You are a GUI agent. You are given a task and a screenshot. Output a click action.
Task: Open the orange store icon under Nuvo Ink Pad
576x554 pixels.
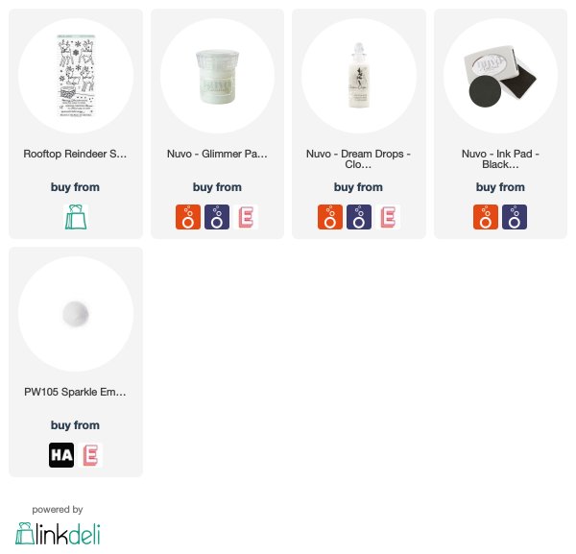click(486, 217)
